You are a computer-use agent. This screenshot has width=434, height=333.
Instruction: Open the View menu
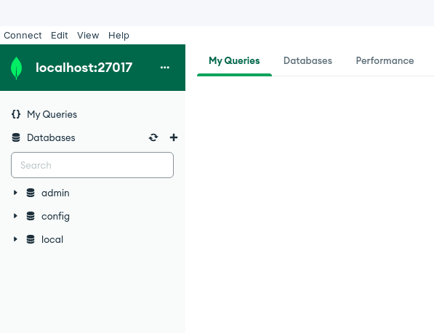88,36
